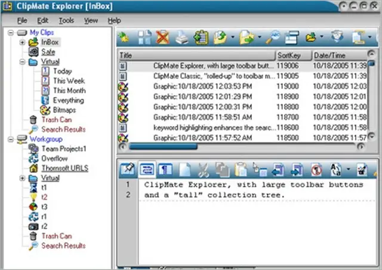
Task: Click the horizontal scroll right arrow
Action: point(361,147)
